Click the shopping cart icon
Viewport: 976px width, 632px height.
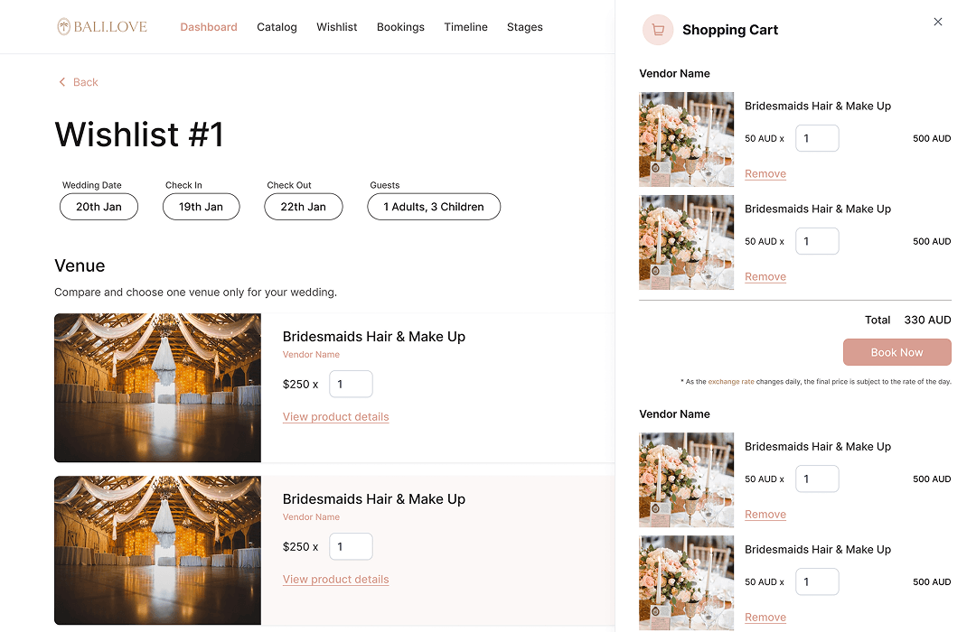point(658,30)
